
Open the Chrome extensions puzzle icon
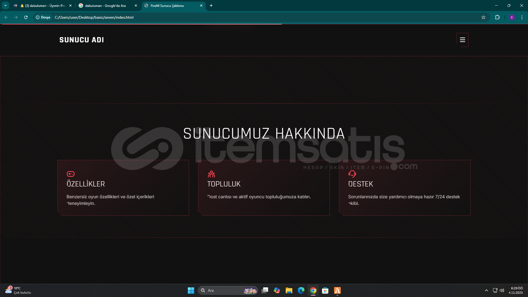pyautogui.click(x=497, y=17)
